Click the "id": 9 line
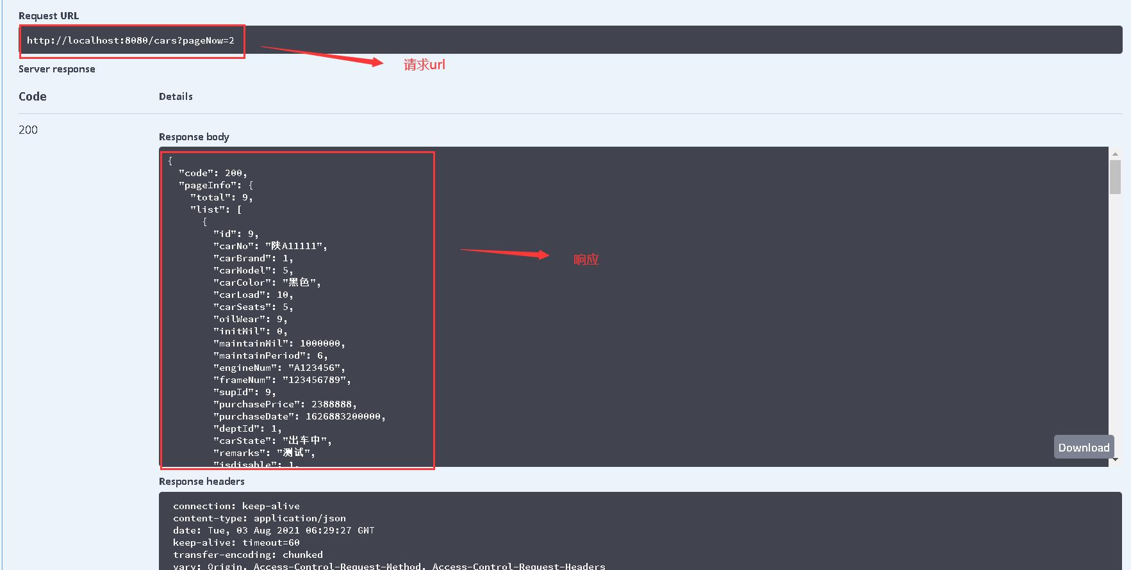The width and height of the screenshot is (1131, 570). click(x=236, y=234)
